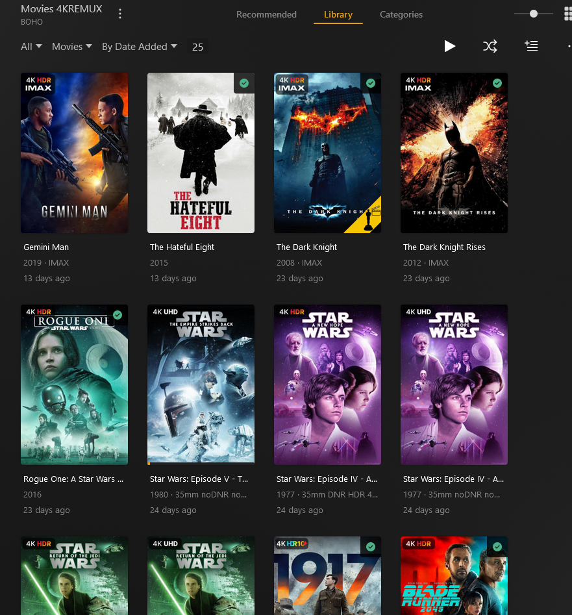Toggle watched checkmark on The Dark Knight
The height and width of the screenshot is (615, 572).
point(371,83)
